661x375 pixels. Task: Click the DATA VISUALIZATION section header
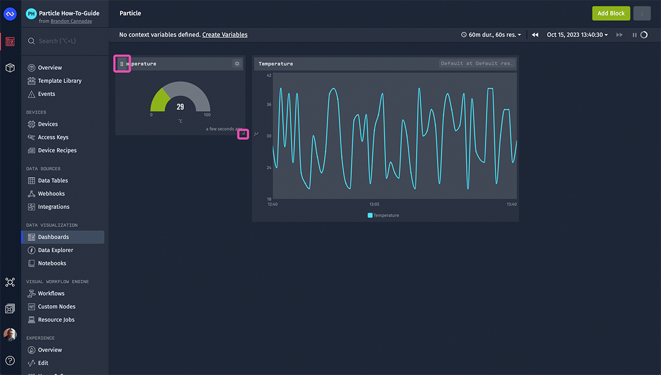52,225
